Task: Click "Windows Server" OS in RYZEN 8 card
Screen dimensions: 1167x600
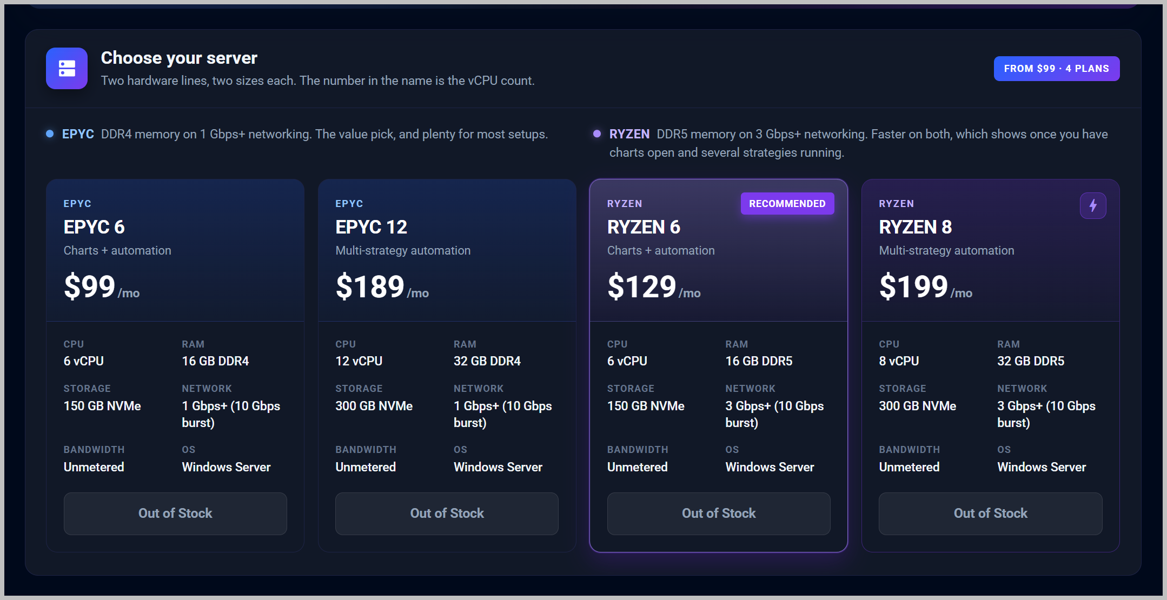Action: (x=1042, y=467)
